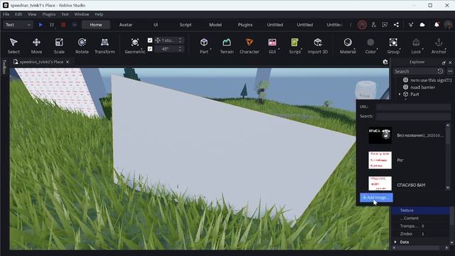Pop out the Explorer panel
The height and width of the screenshot is (256, 455).
point(444,63)
